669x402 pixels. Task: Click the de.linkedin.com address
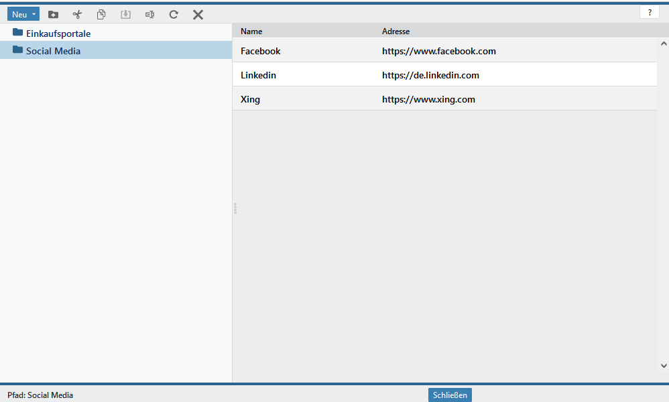point(430,75)
